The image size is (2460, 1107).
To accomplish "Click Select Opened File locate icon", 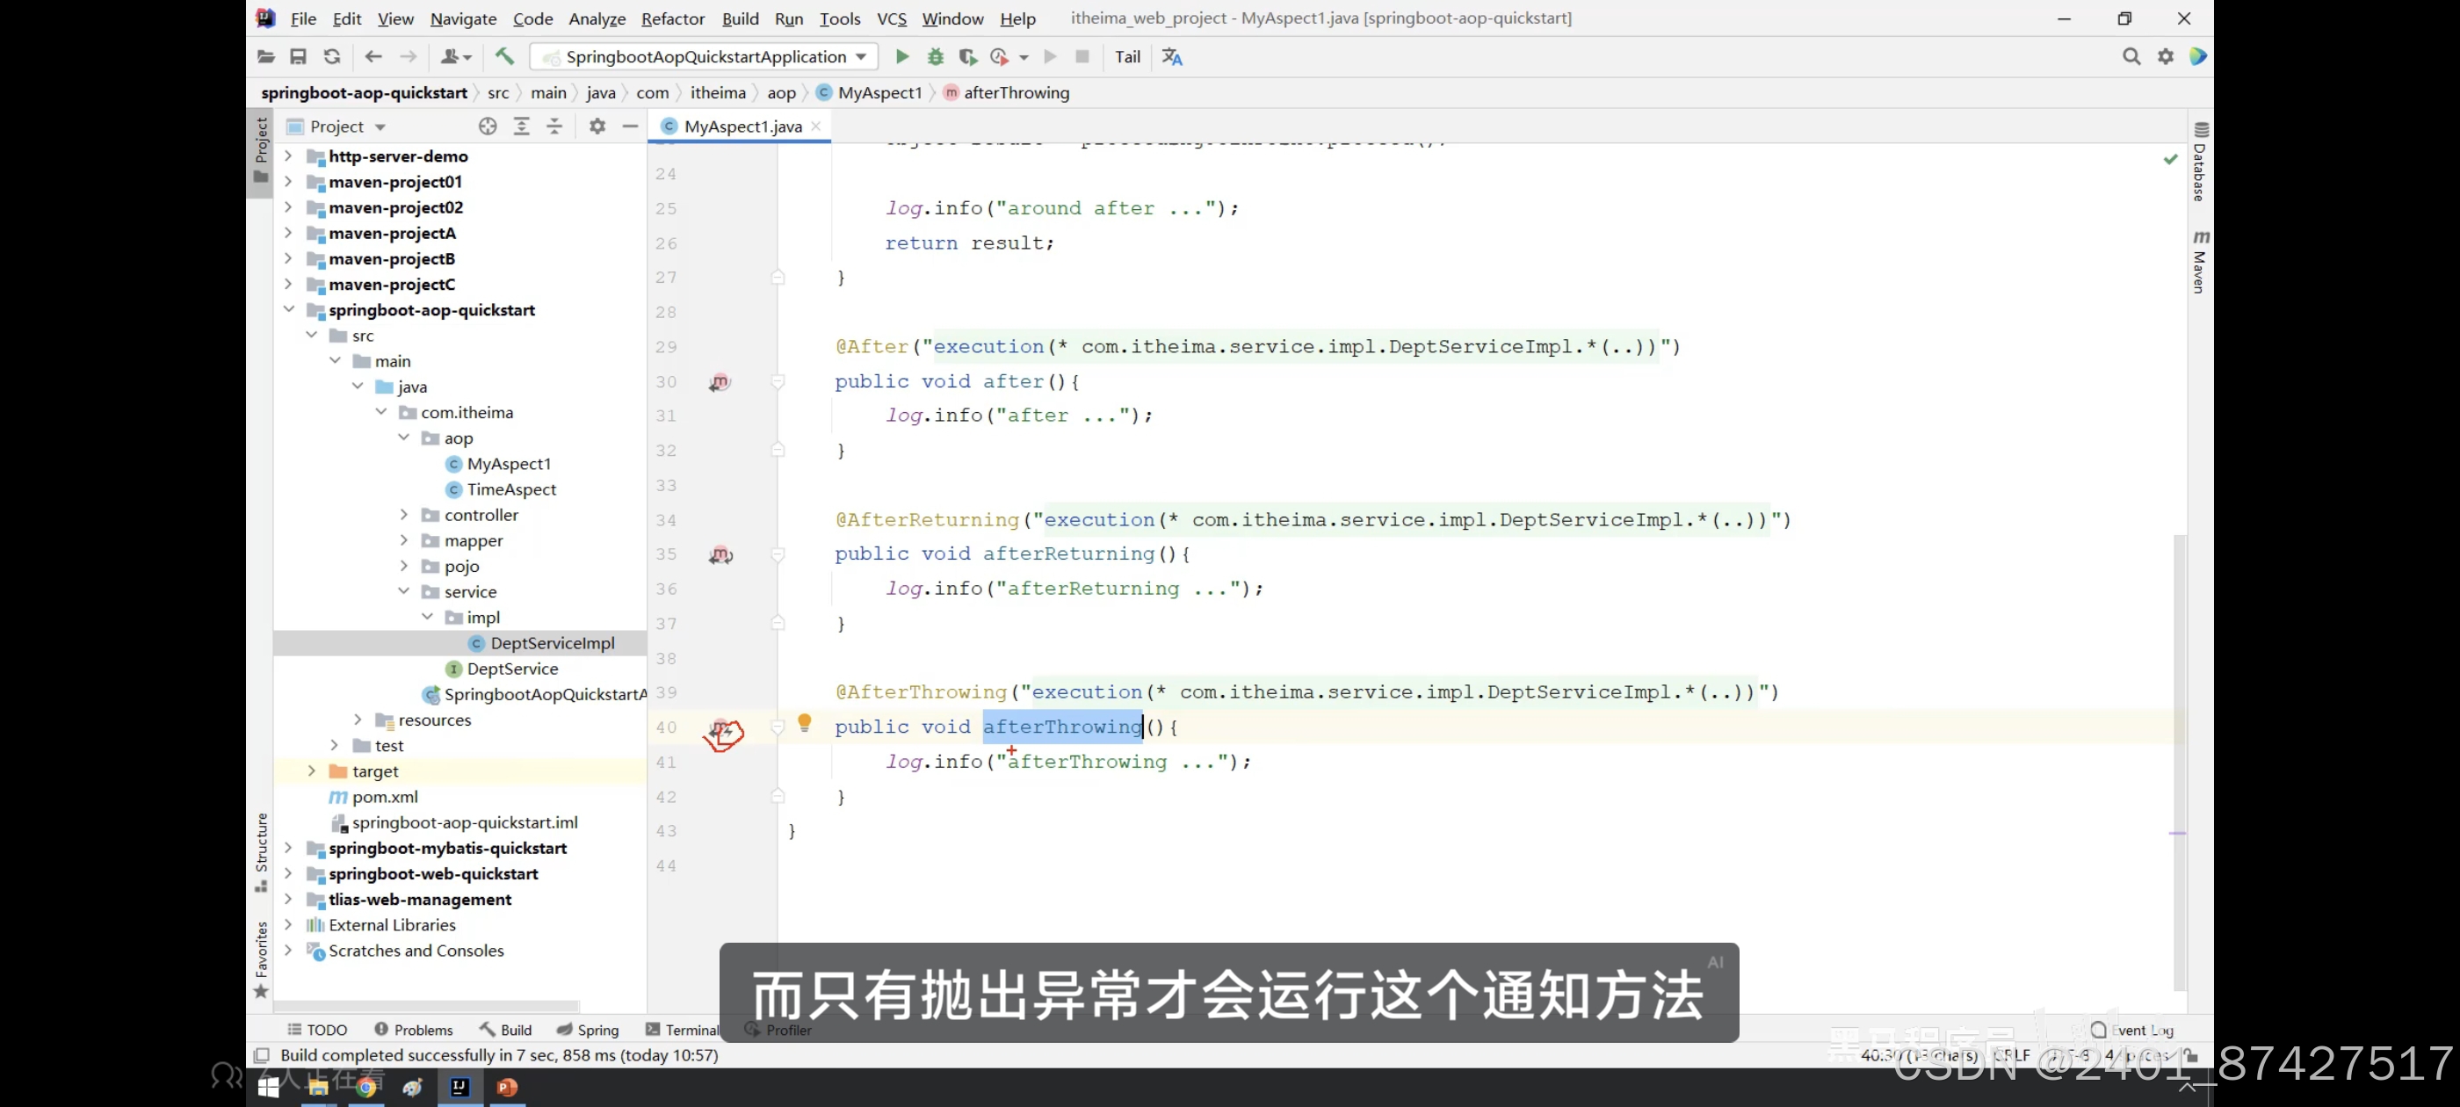I will [487, 127].
